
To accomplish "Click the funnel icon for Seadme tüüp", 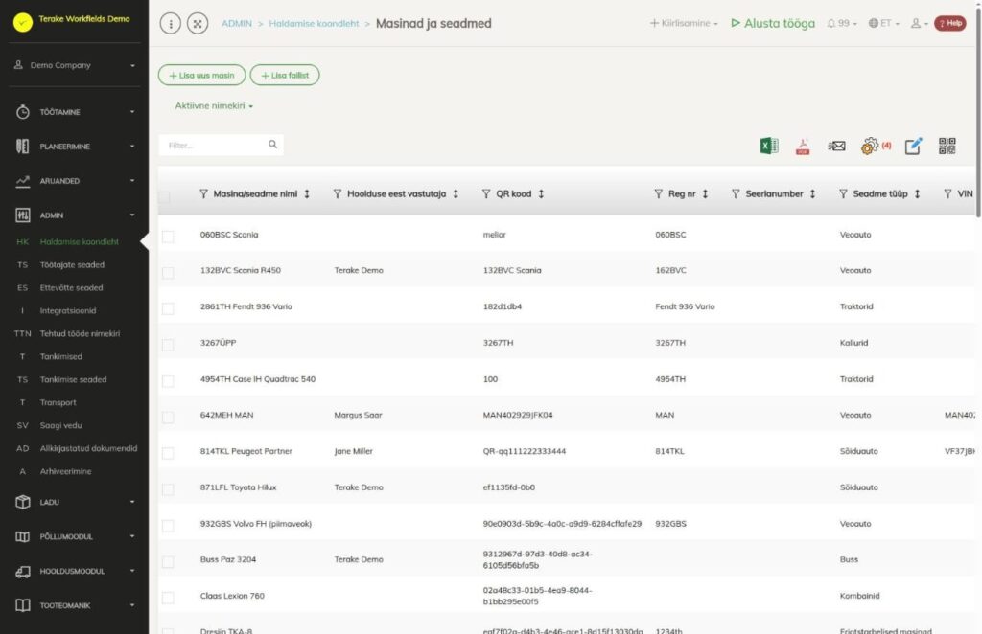I will [x=843, y=193].
